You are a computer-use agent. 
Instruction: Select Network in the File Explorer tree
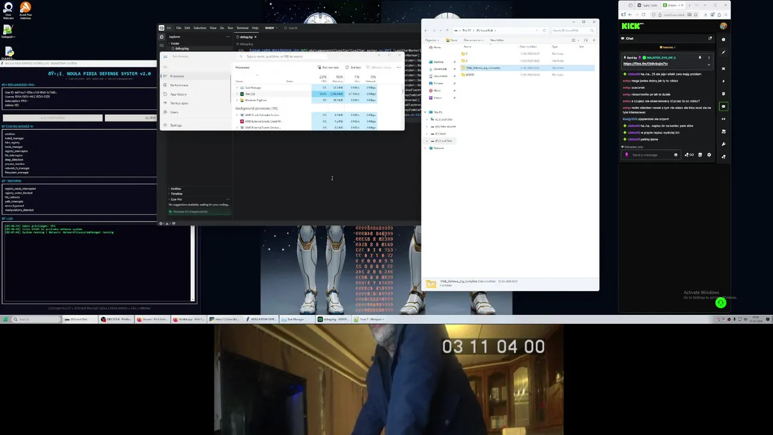[x=438, y=148]
